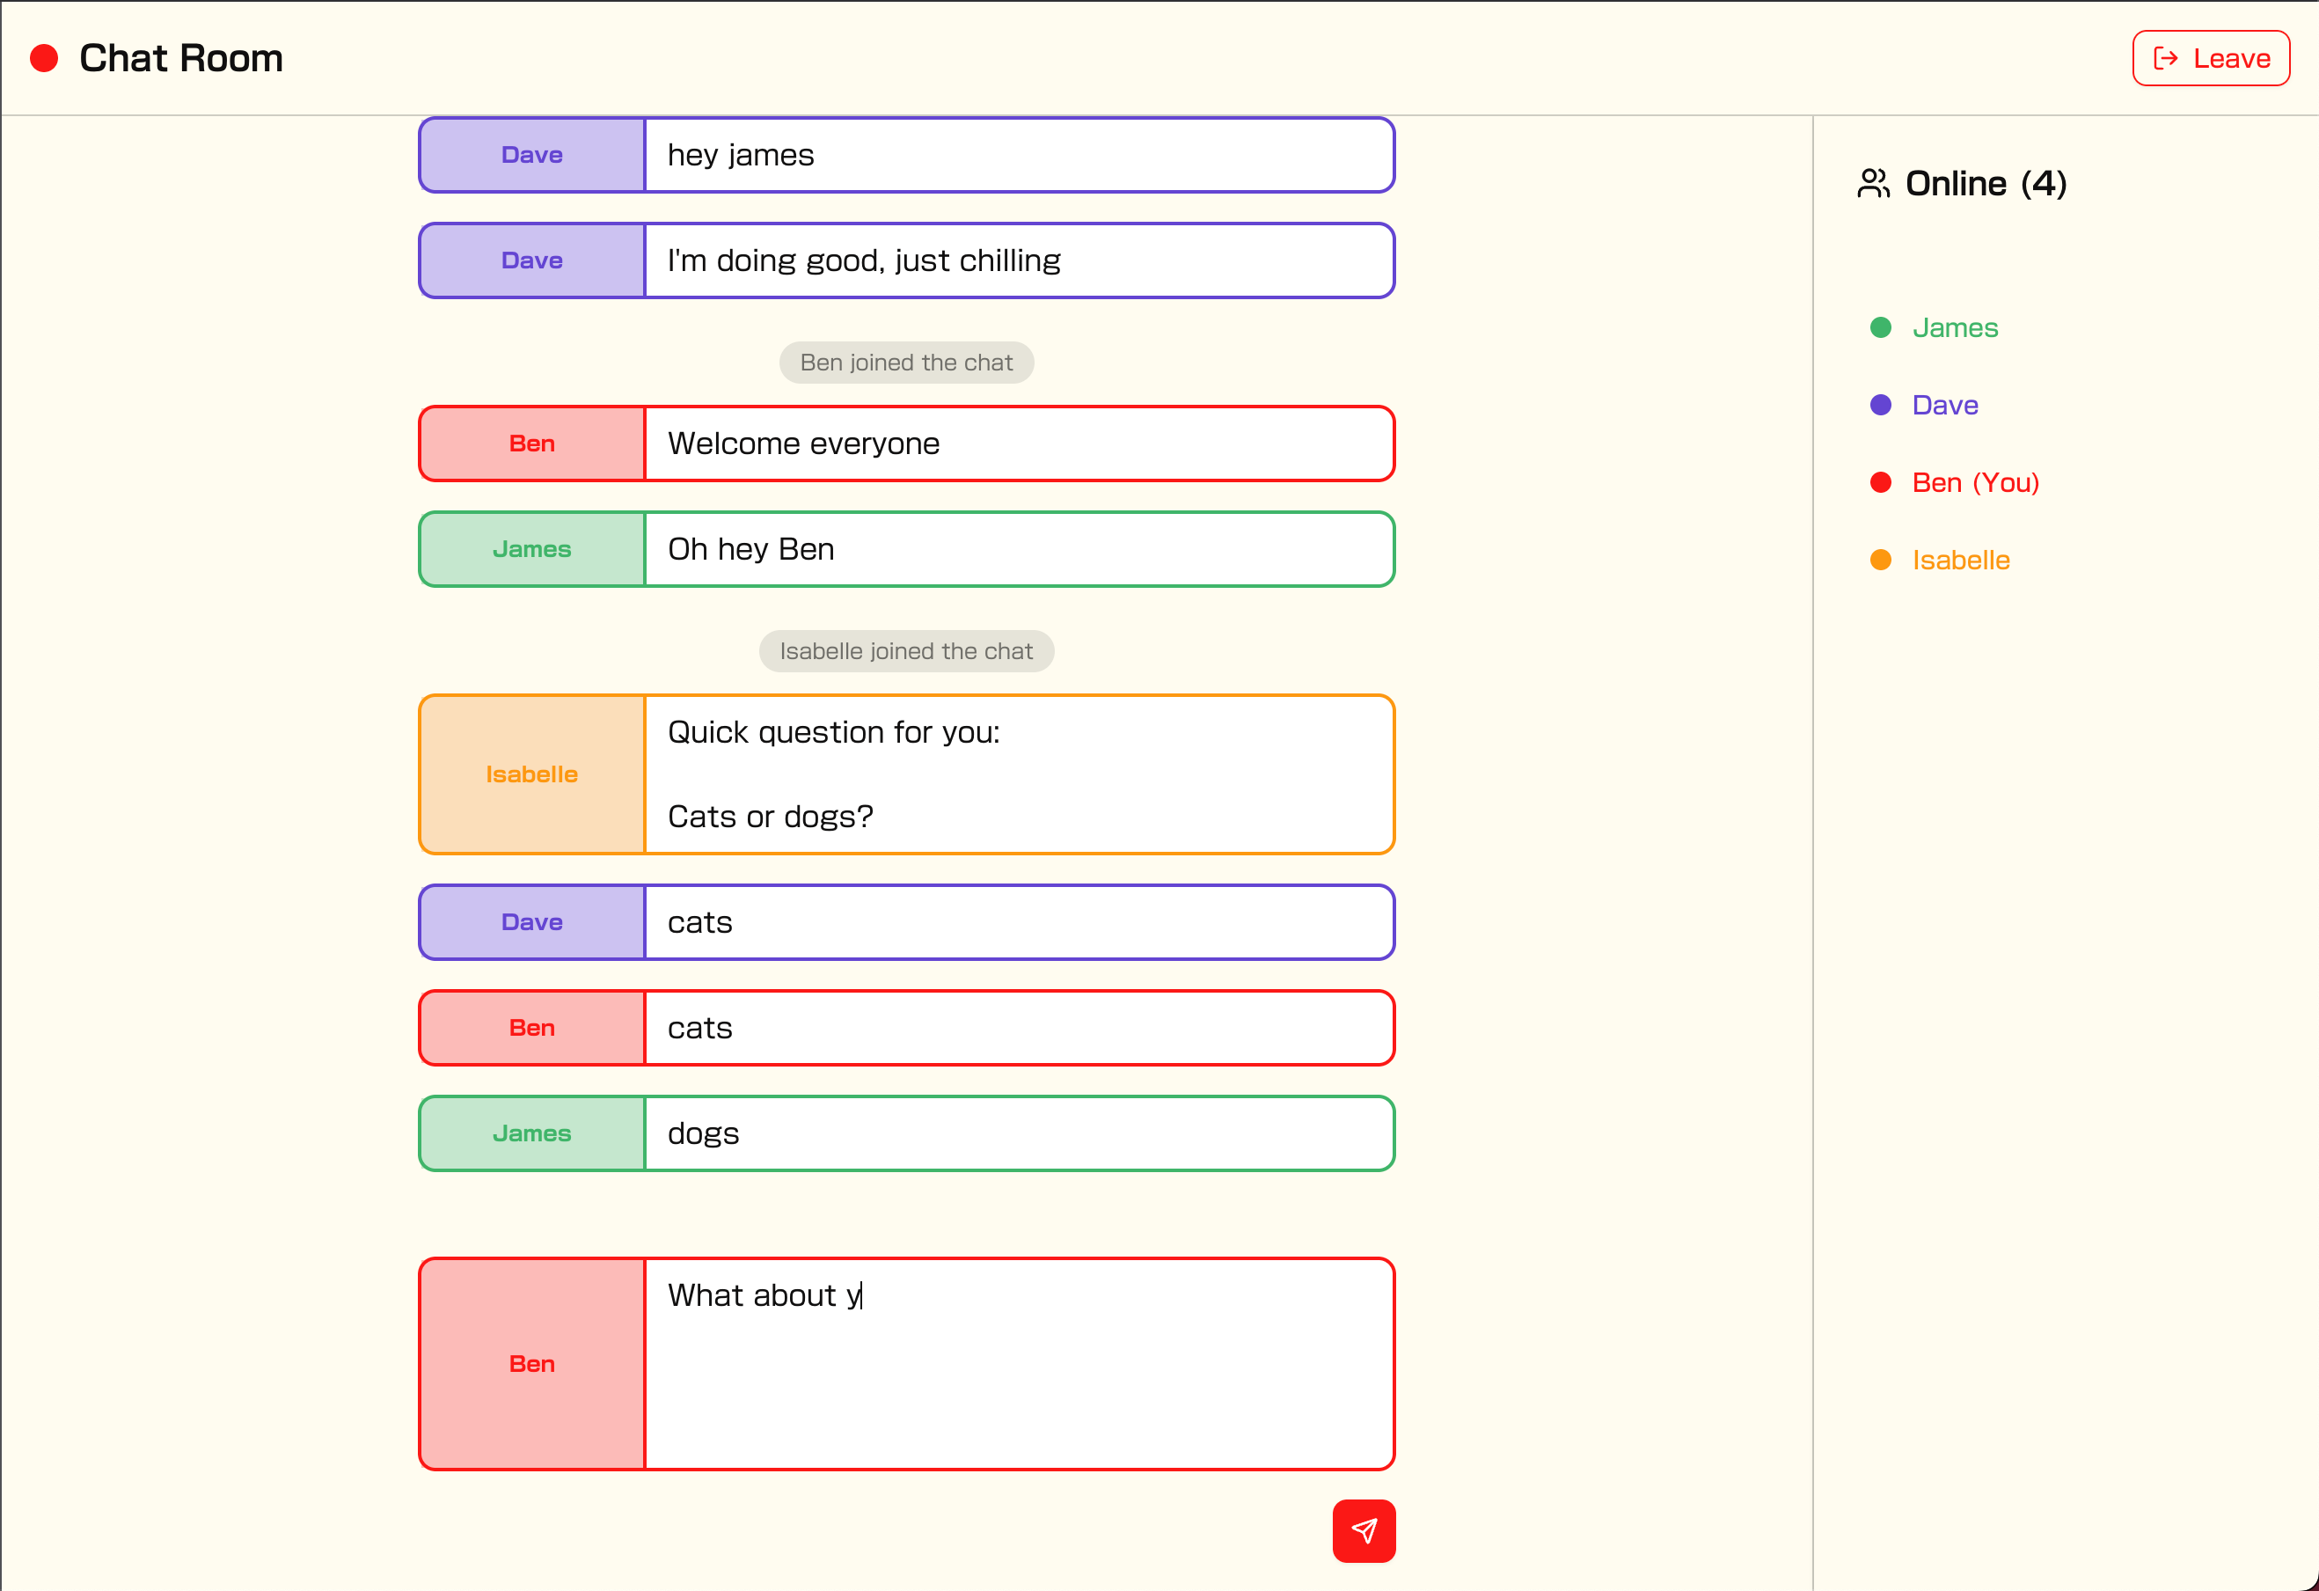Click the red Chat Room status dot
The height and width of the screenshot is (1591, 2319).
pyautogui.click(x=44, y=58)
